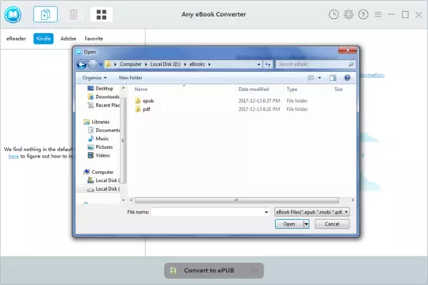Switch to the eReader tab
The width and height of the screenshot is (428, 285).
[16, 39]
